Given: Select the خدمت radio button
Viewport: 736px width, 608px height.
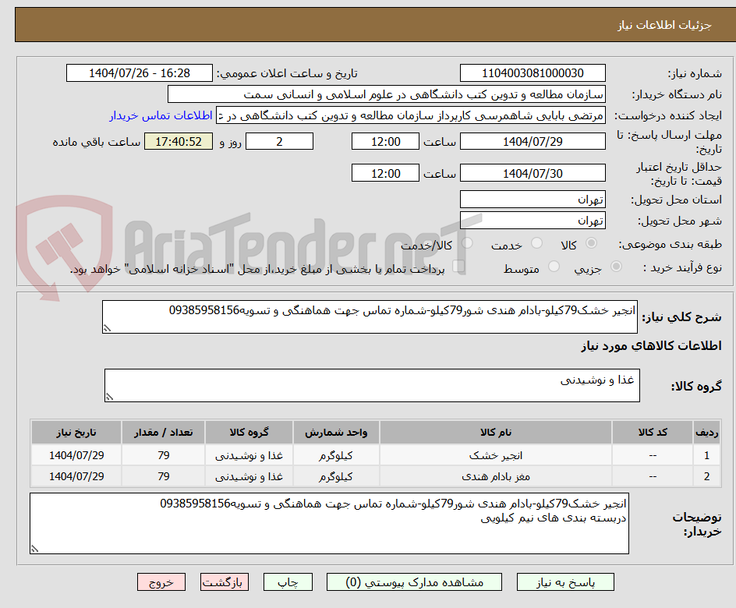Looking at the screenshot, I should 536,243.
